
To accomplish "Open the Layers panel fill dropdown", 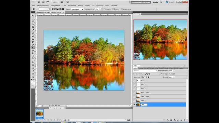I will click(174, 77).
